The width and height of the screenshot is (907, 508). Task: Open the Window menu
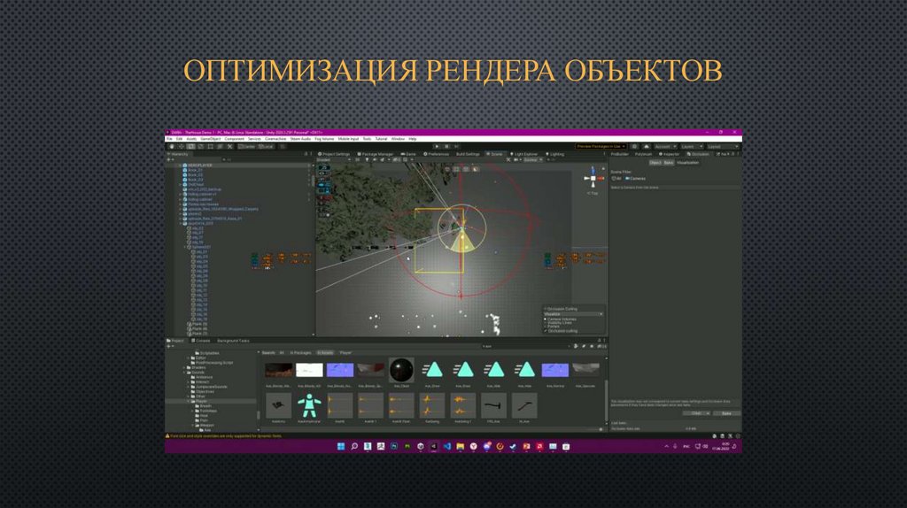(x=398, y=139)
